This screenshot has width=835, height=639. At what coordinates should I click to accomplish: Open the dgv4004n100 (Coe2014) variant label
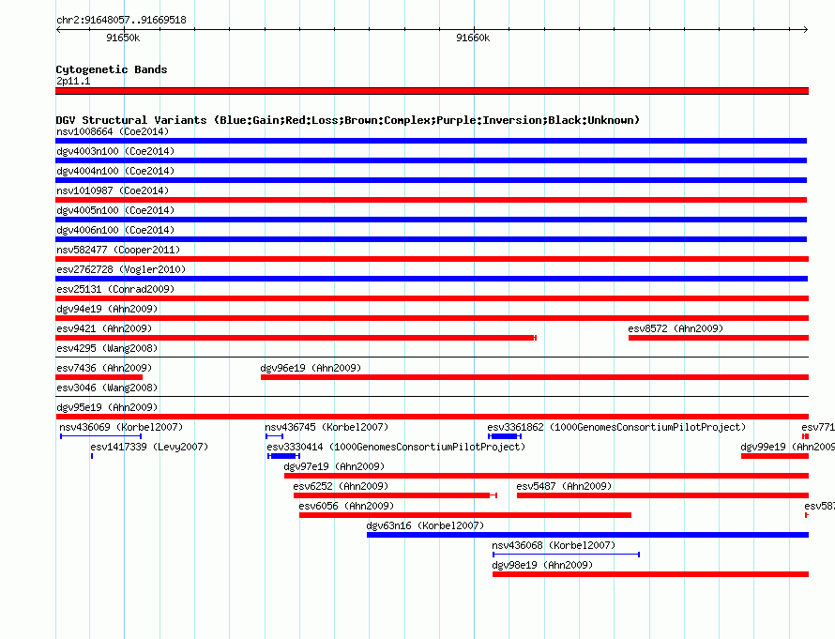click(115, 171)
